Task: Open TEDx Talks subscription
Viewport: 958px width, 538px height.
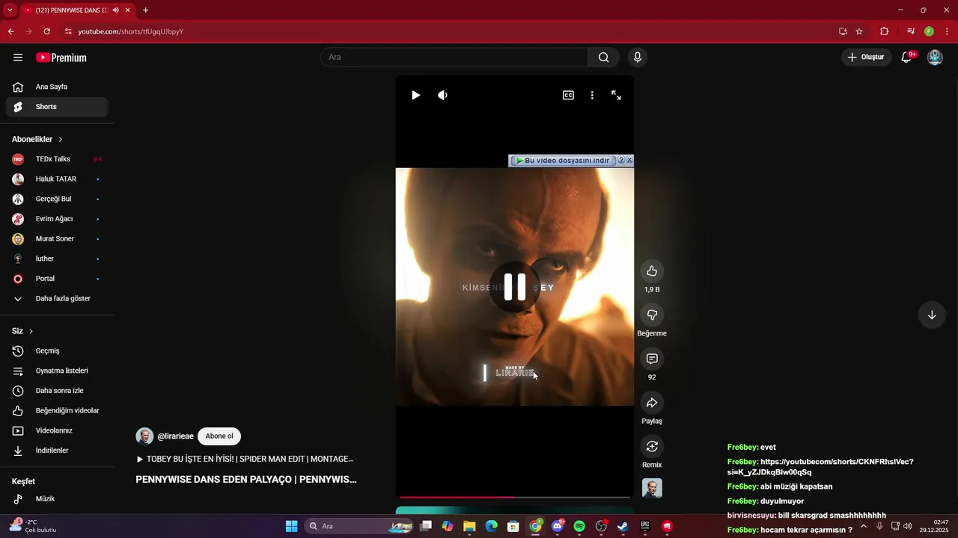Action: coord(57,159)
